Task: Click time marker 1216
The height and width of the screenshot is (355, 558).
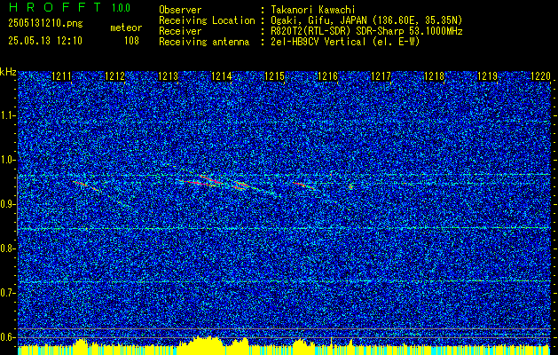Action: click(327, 76)
